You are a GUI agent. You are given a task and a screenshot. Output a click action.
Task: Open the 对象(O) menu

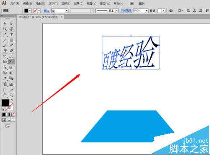pyautogui.click(x=40, y=3)
